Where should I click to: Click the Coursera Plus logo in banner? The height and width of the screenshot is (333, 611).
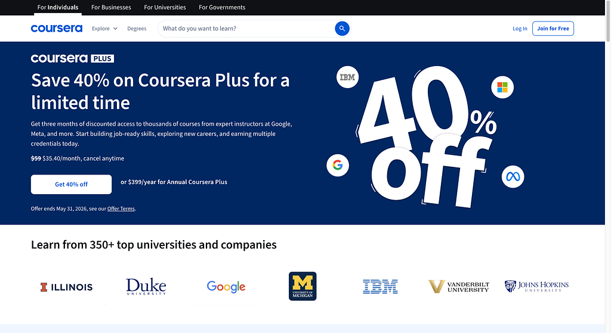[72, 58]
